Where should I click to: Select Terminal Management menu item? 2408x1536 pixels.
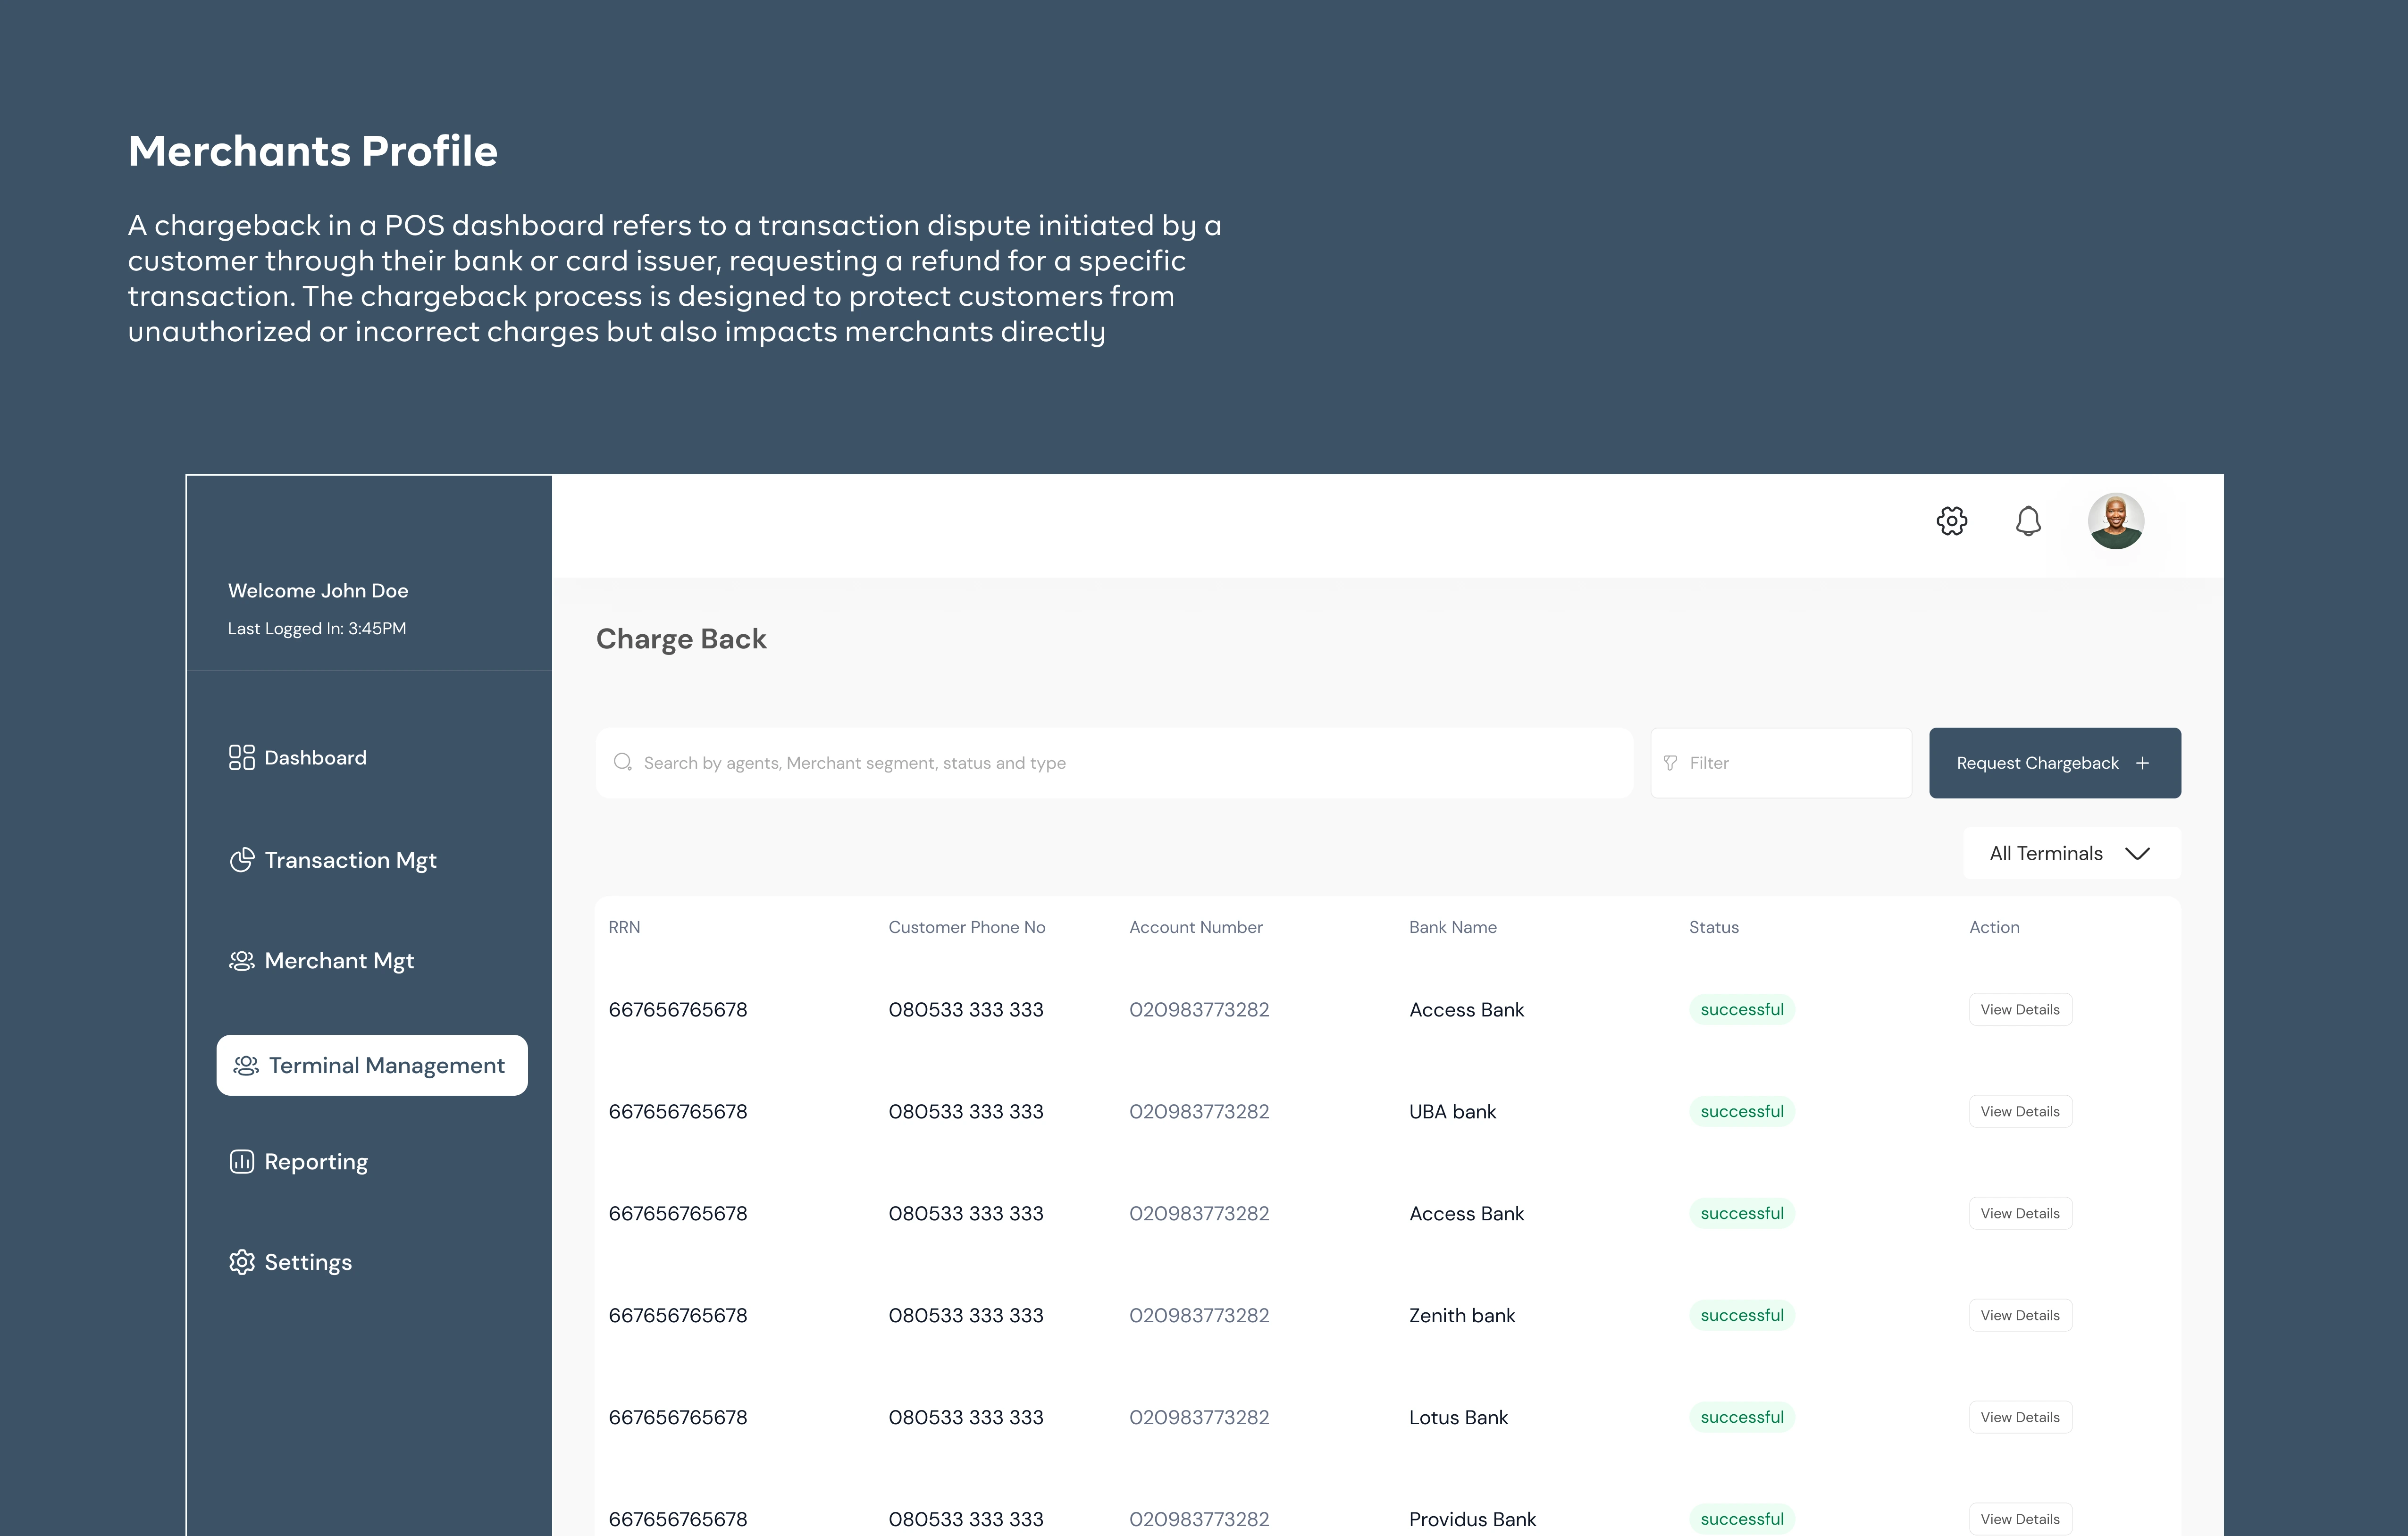coord(372,1065)
